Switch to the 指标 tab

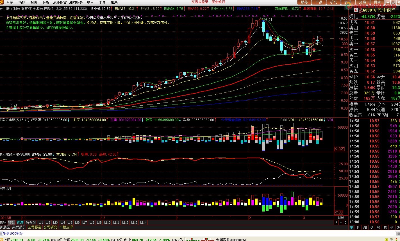pos(3,222)
